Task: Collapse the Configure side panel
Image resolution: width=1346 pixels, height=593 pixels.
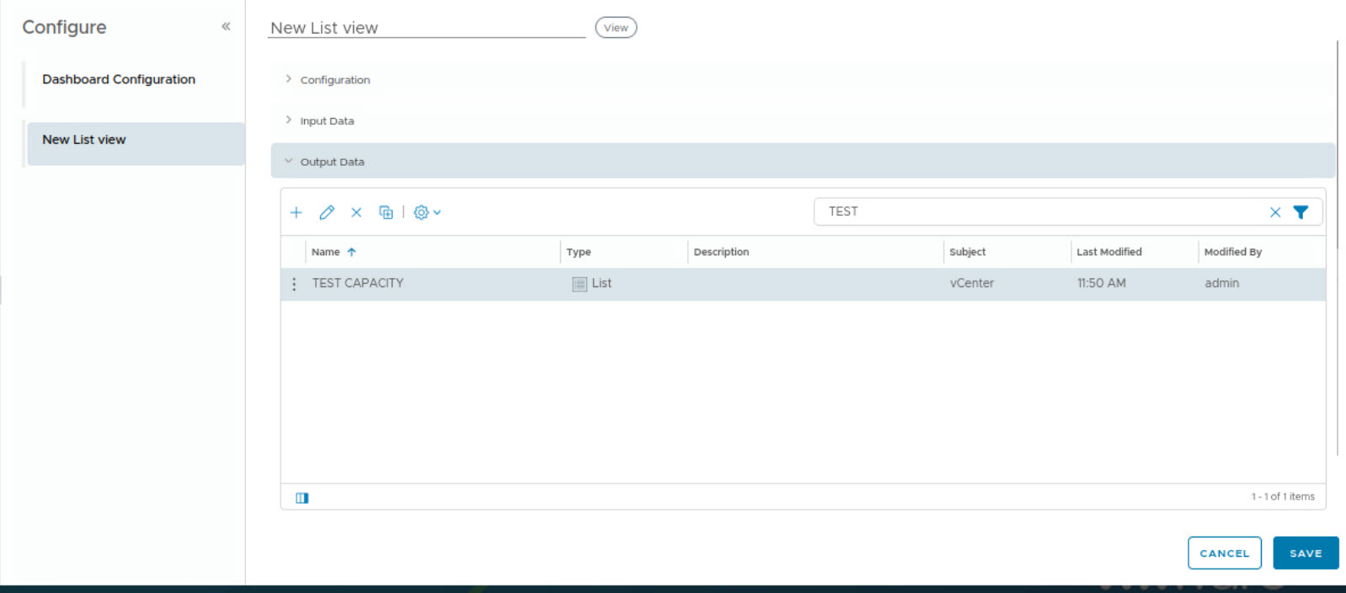Action: 226,26
